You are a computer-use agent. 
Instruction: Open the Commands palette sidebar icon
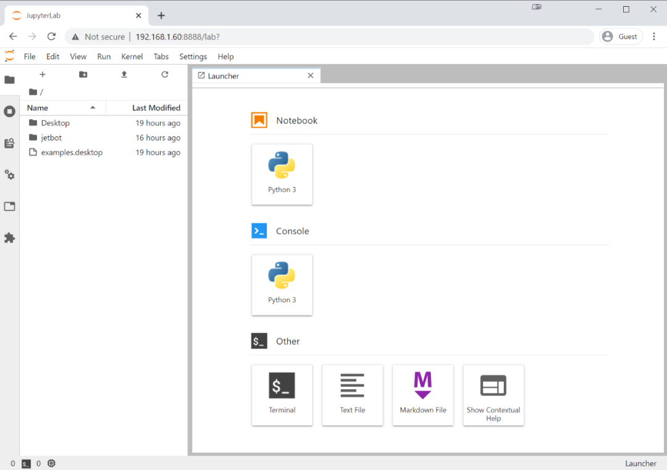[x=9, y=143]
